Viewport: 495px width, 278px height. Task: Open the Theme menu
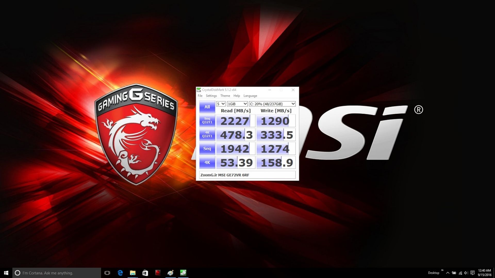click(x=225, y=96)
